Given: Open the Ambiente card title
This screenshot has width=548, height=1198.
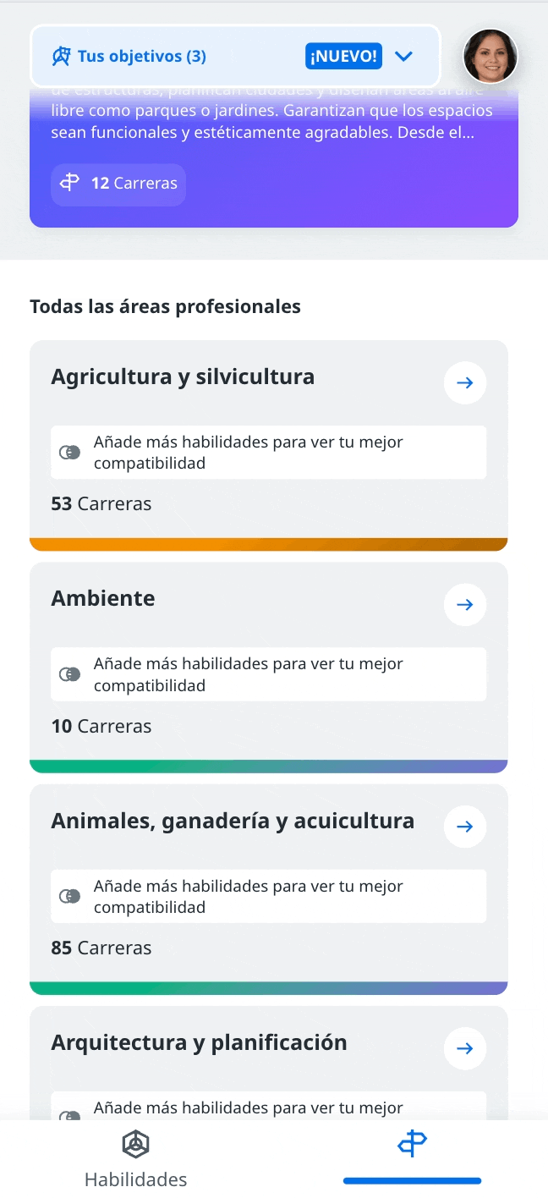Looking at the screenshot, I should tap(103, 598).
